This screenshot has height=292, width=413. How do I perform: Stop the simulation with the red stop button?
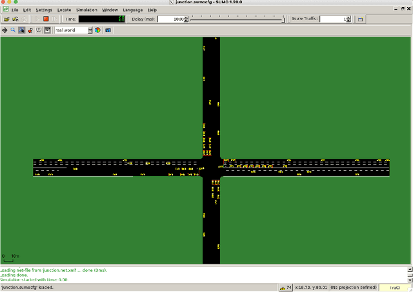tap(46, 19)
